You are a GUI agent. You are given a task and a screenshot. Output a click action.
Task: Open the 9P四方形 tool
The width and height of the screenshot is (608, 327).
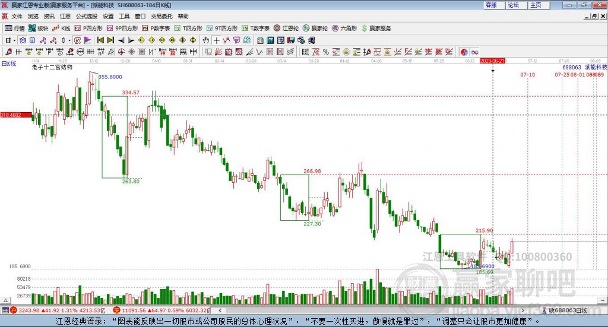point(122,28)
